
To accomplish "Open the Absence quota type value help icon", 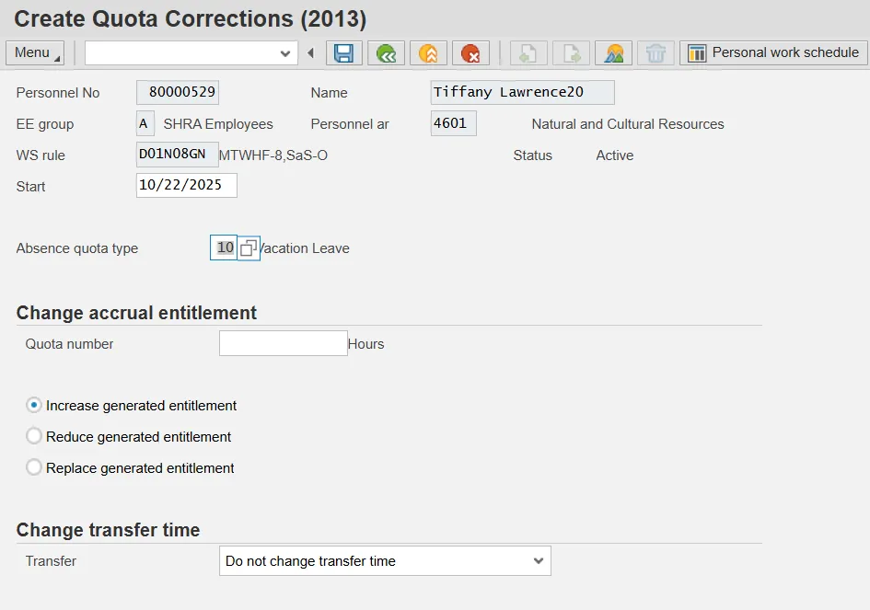I will pos(249,248).
